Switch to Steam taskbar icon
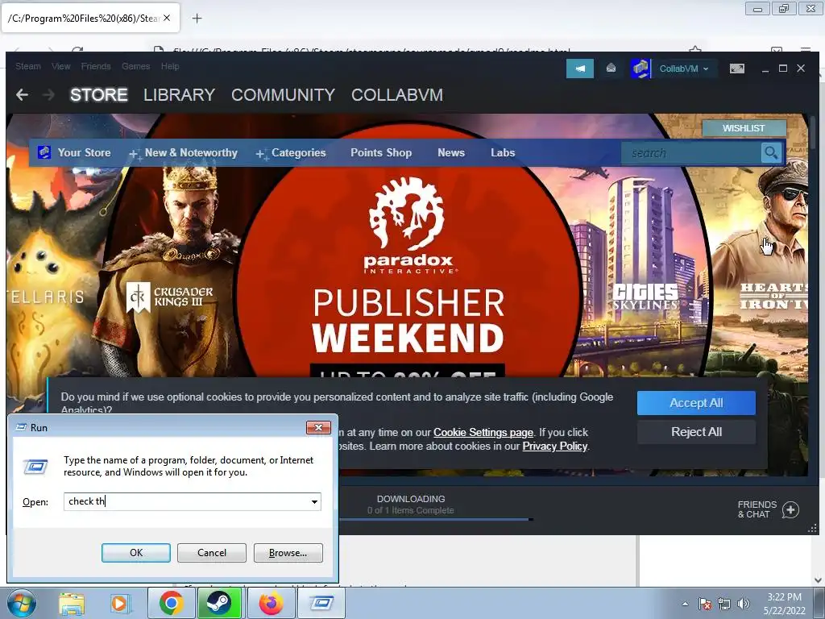This screenshot has width=825, height=619. point(219,603)
